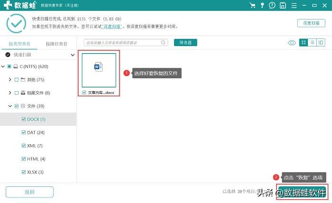
Task: Click the 其他 folder icon
Action: pyautogui.click(x=23, y=80)
